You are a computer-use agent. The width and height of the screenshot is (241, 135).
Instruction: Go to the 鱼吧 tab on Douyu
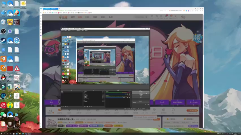111,17
